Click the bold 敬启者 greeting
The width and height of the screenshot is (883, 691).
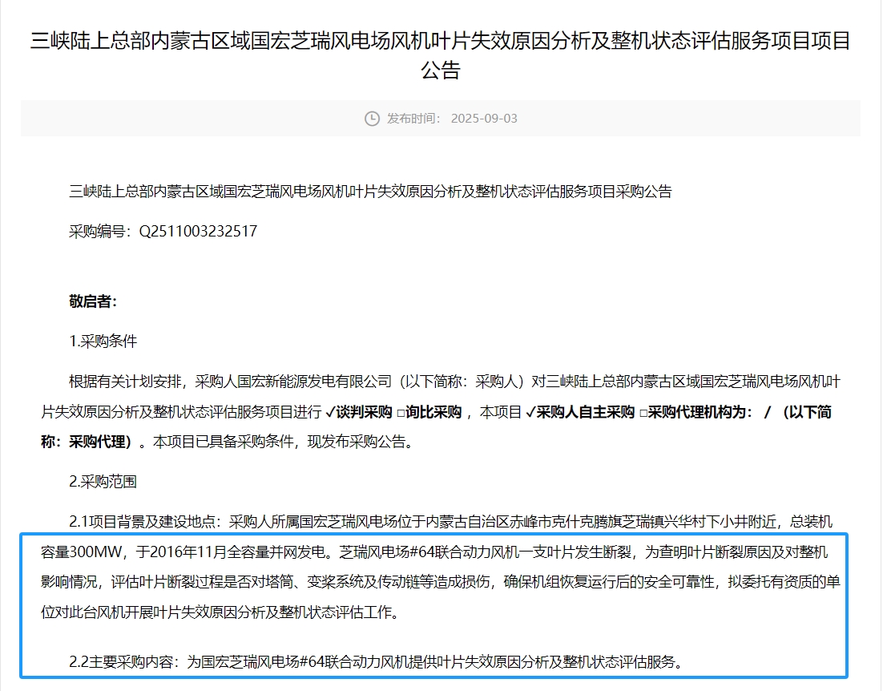coord(94,301)
